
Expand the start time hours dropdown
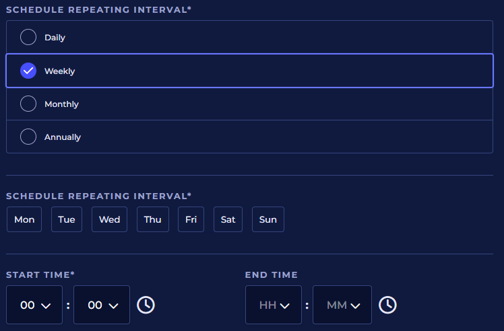coord(34,305)
